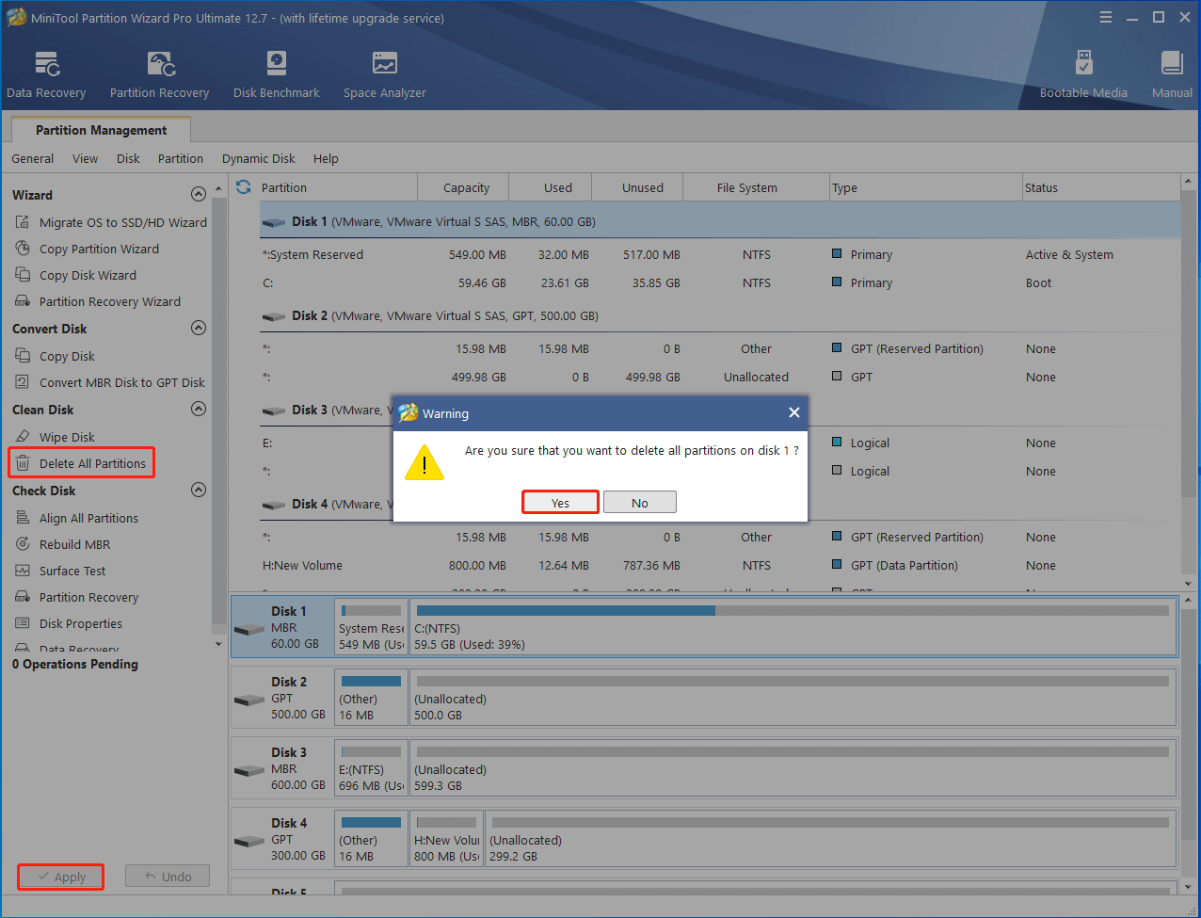Sort by Status column header
Screen dimensions: 1201x918
click(1100, 187)
